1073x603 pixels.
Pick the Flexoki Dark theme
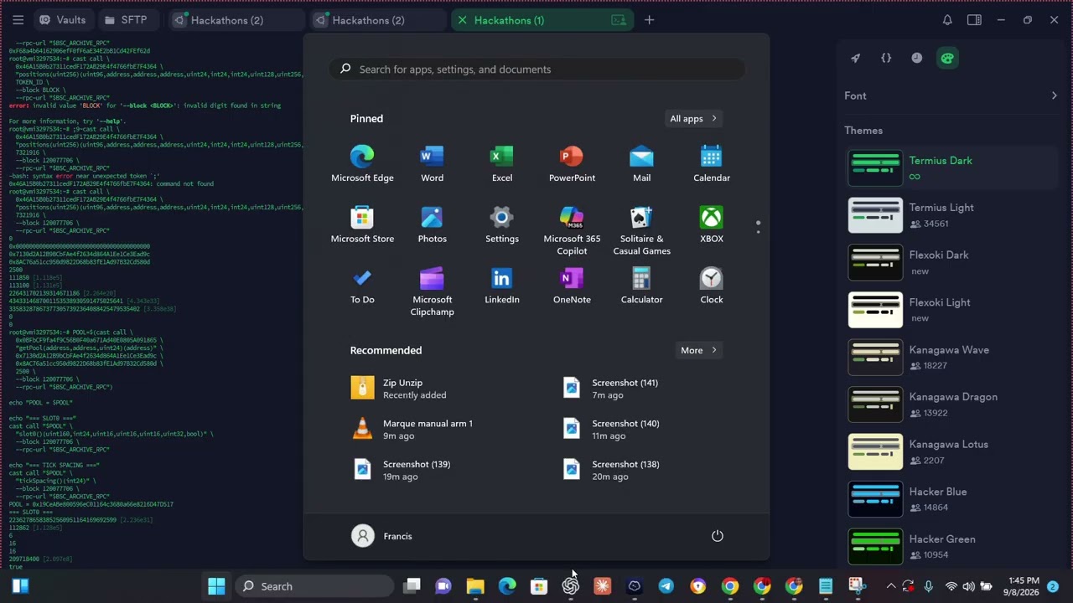pos(951,262)
